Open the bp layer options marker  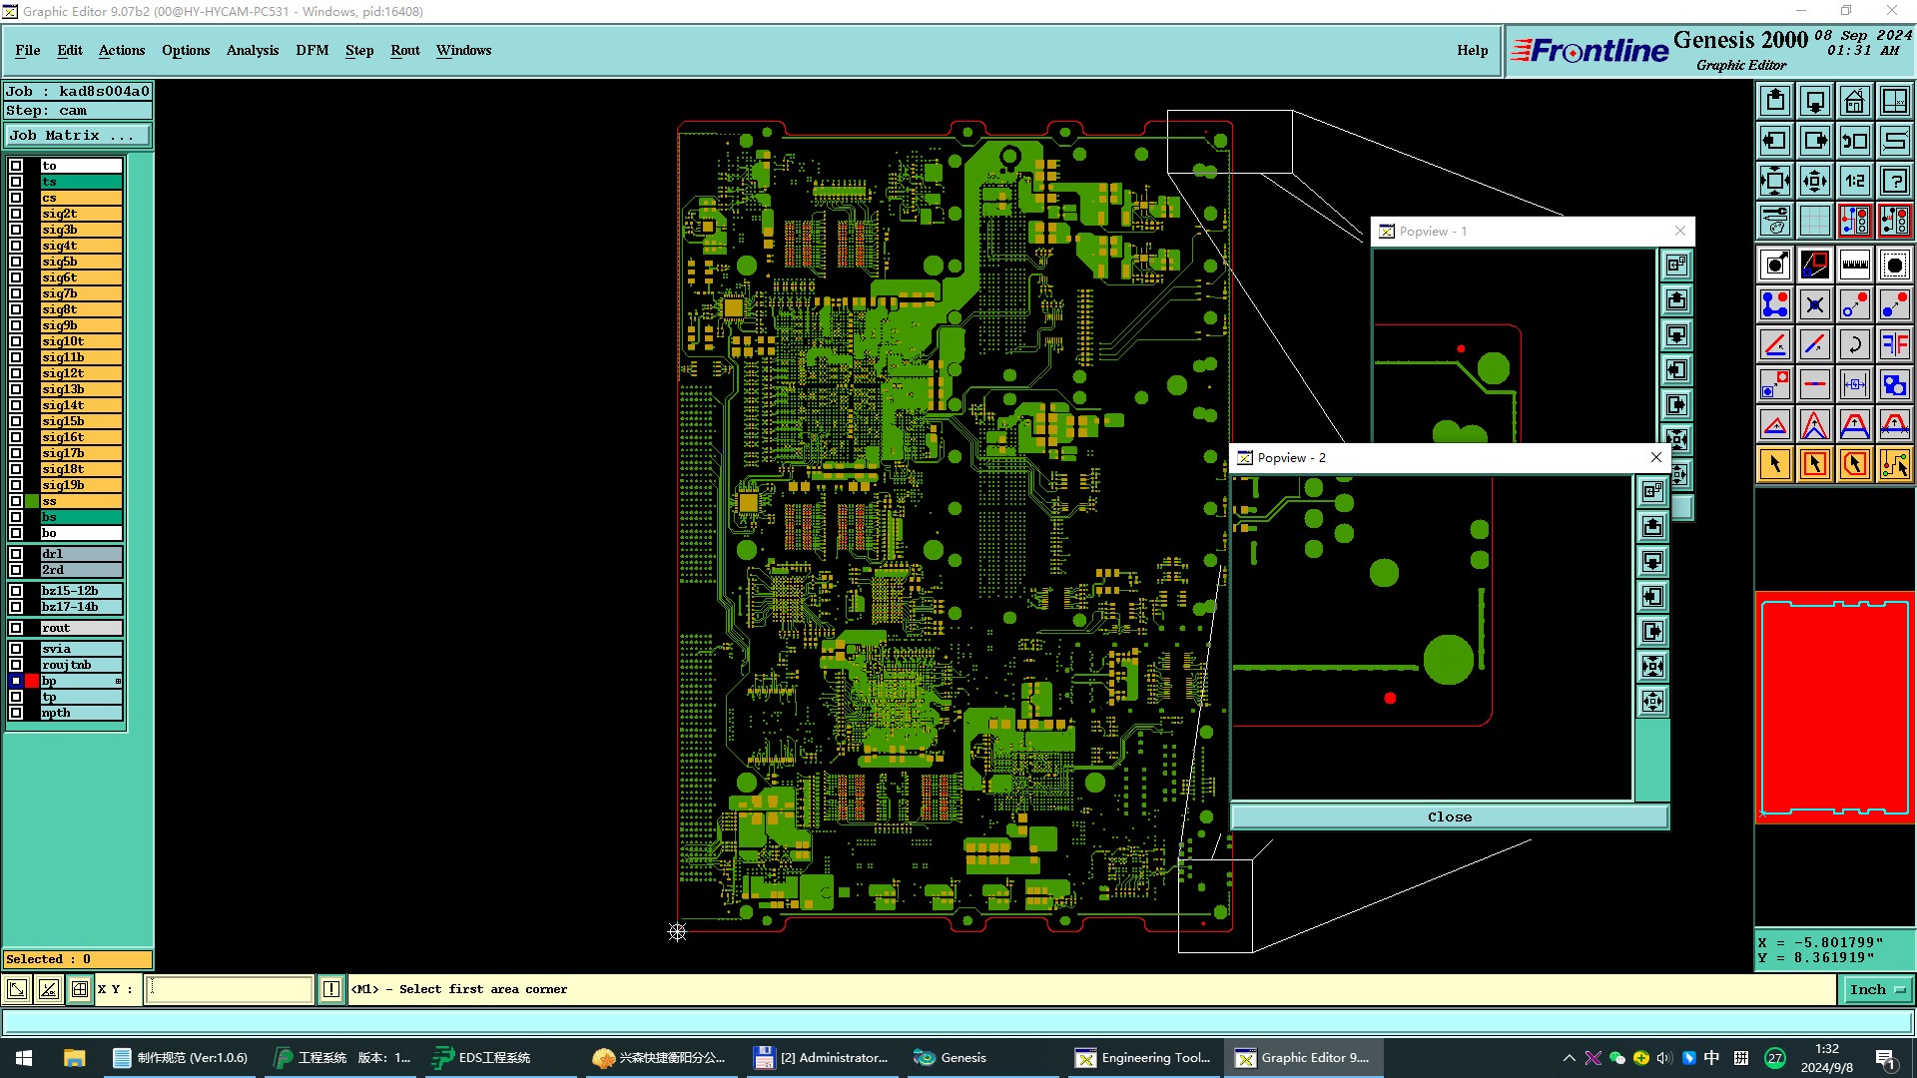(118, 681)
